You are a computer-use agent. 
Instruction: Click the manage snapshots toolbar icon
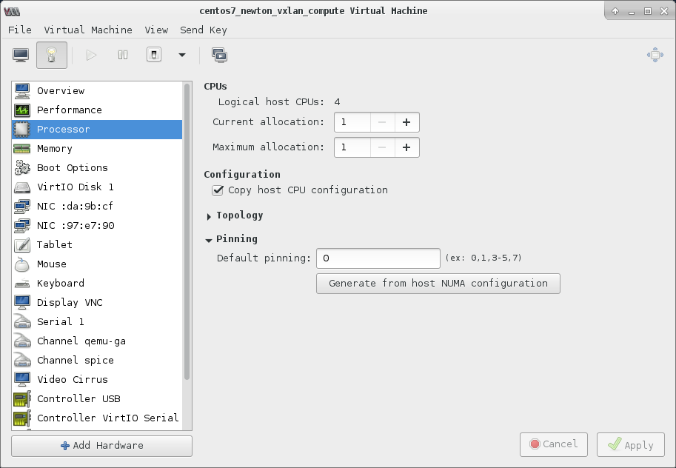click(220, 55)
